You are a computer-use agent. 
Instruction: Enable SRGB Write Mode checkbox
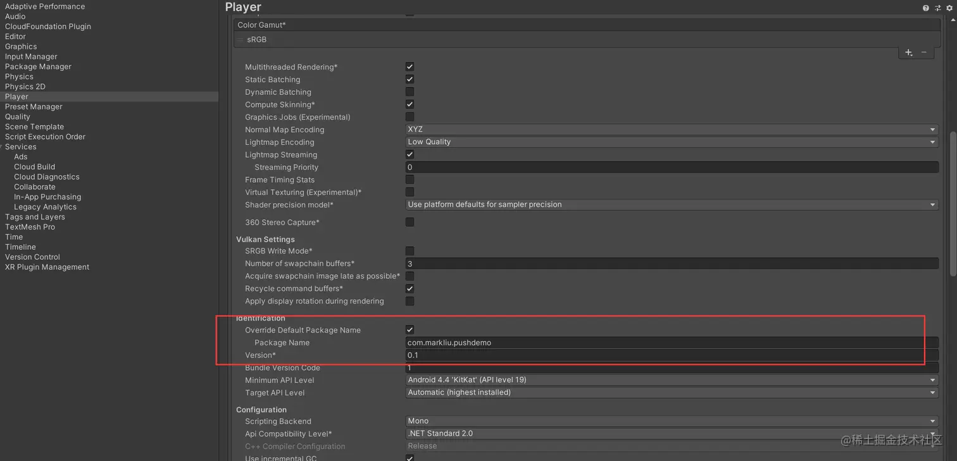point(410,251)
